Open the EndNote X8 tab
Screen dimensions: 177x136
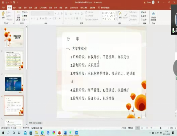[74, 8]
